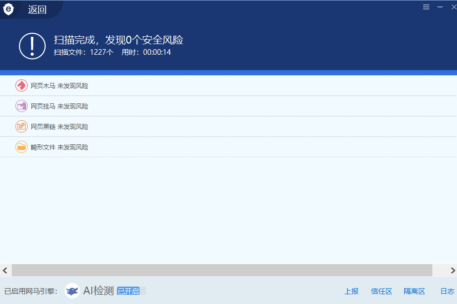
Task: Click the left scrollbar arrow
Action: pyautogui.click(x=5, y=270)
